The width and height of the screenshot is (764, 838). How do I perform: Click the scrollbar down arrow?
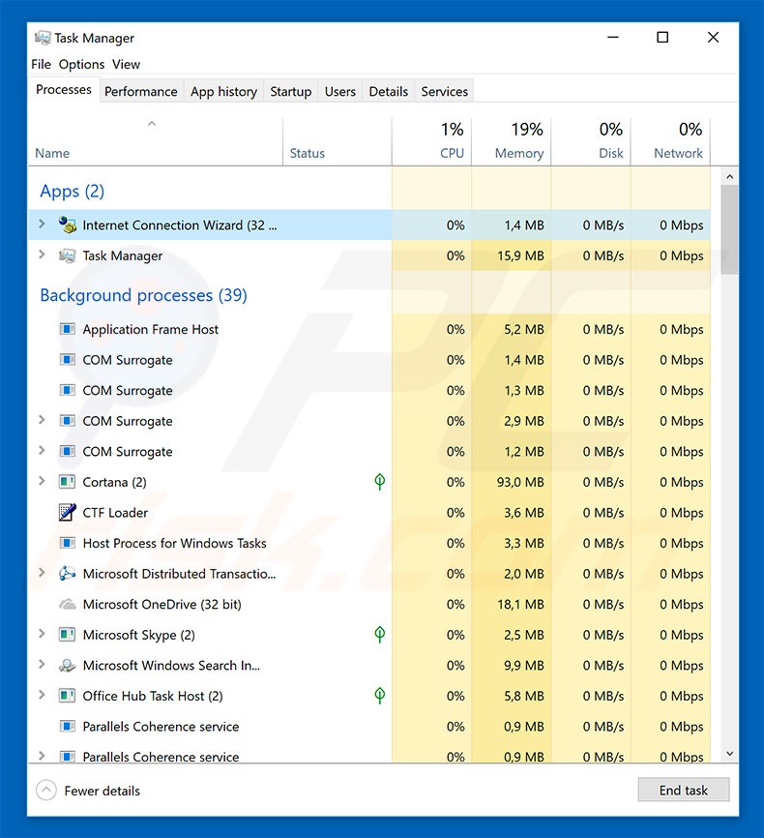point(729,754)
